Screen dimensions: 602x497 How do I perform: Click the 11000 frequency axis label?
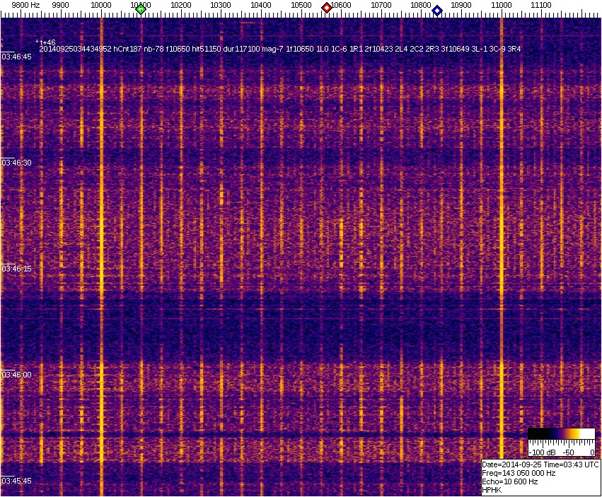coord(502,5)
